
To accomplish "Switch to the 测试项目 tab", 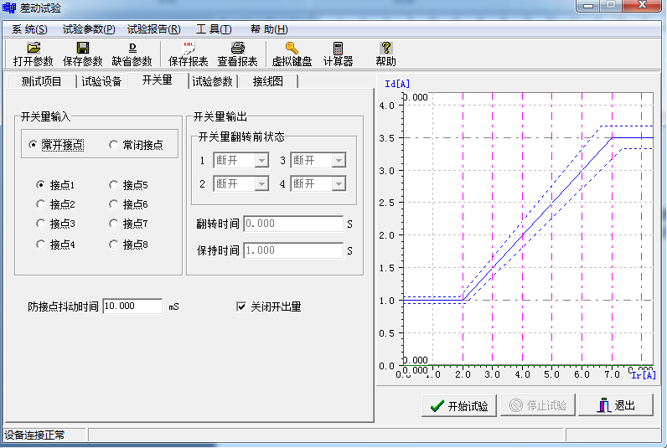I will [41, 81].
